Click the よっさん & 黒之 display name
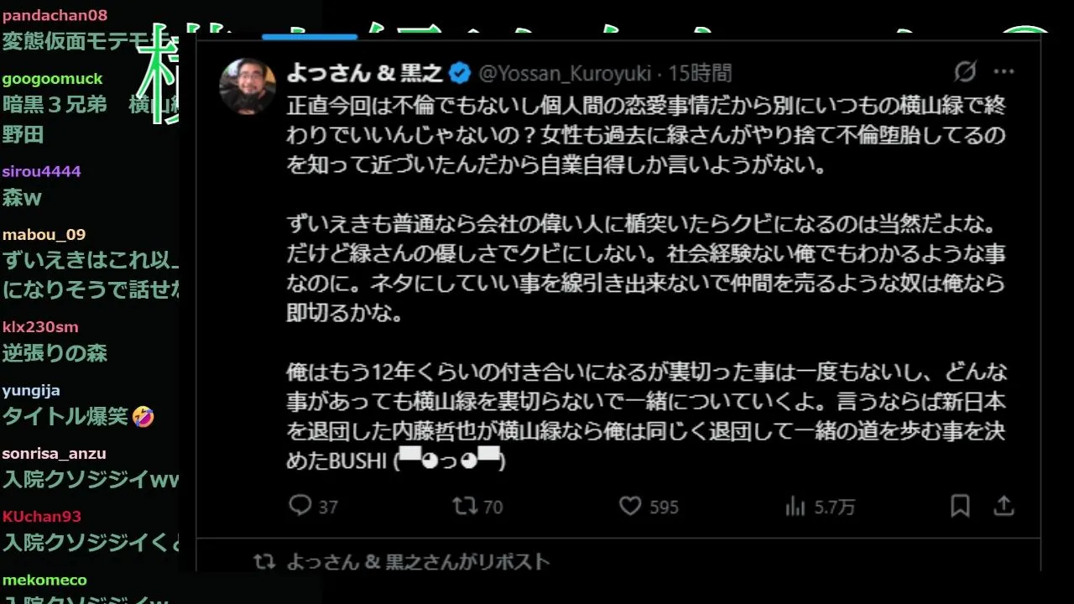 (x=365, y=73)
